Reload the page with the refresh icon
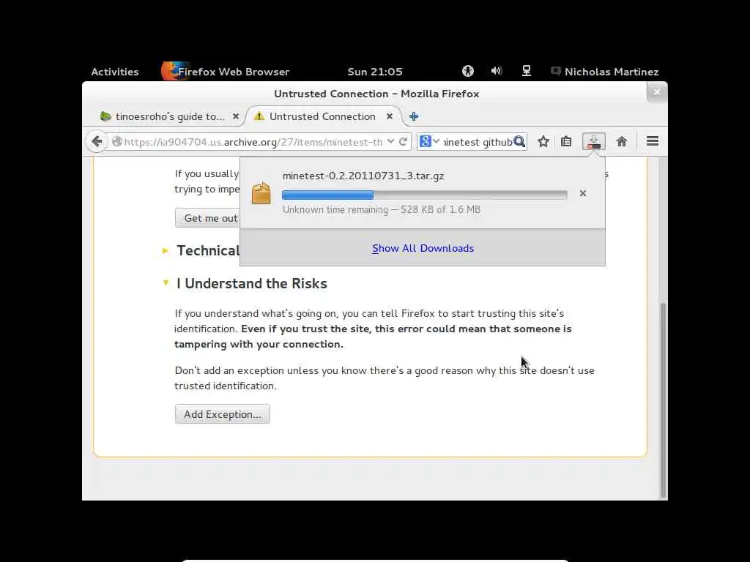 [x=404, y=141]
